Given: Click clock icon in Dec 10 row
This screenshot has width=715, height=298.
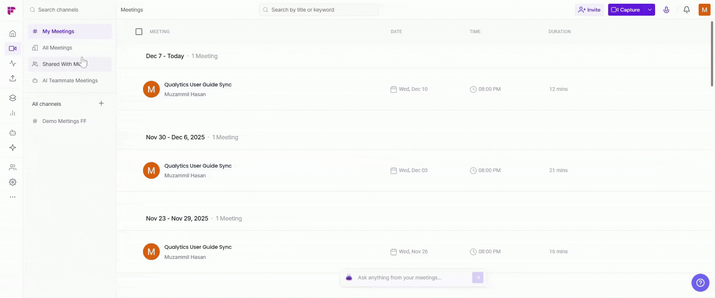Looking at the screenshot, I should point(473,89).
